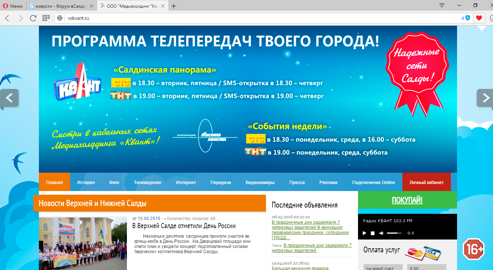This screenshot has height=270, width=493.
Task: Click the radio player volume slider
Action: 394,233
